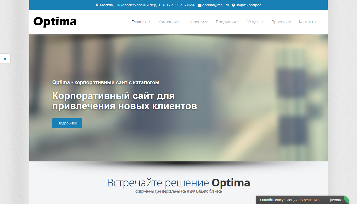Screen dimensions: 357x204
Task: Click the map marker icon beside the address
Action: click(97, 5)
